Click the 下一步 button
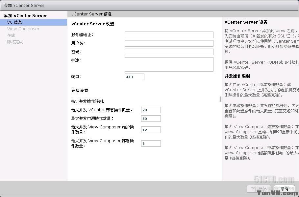The image size is (299, 197). (259, 189)
